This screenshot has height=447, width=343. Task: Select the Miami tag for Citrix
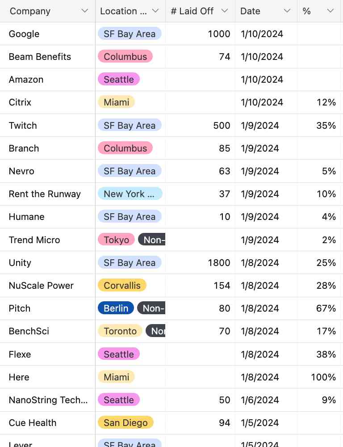[116, 102]
